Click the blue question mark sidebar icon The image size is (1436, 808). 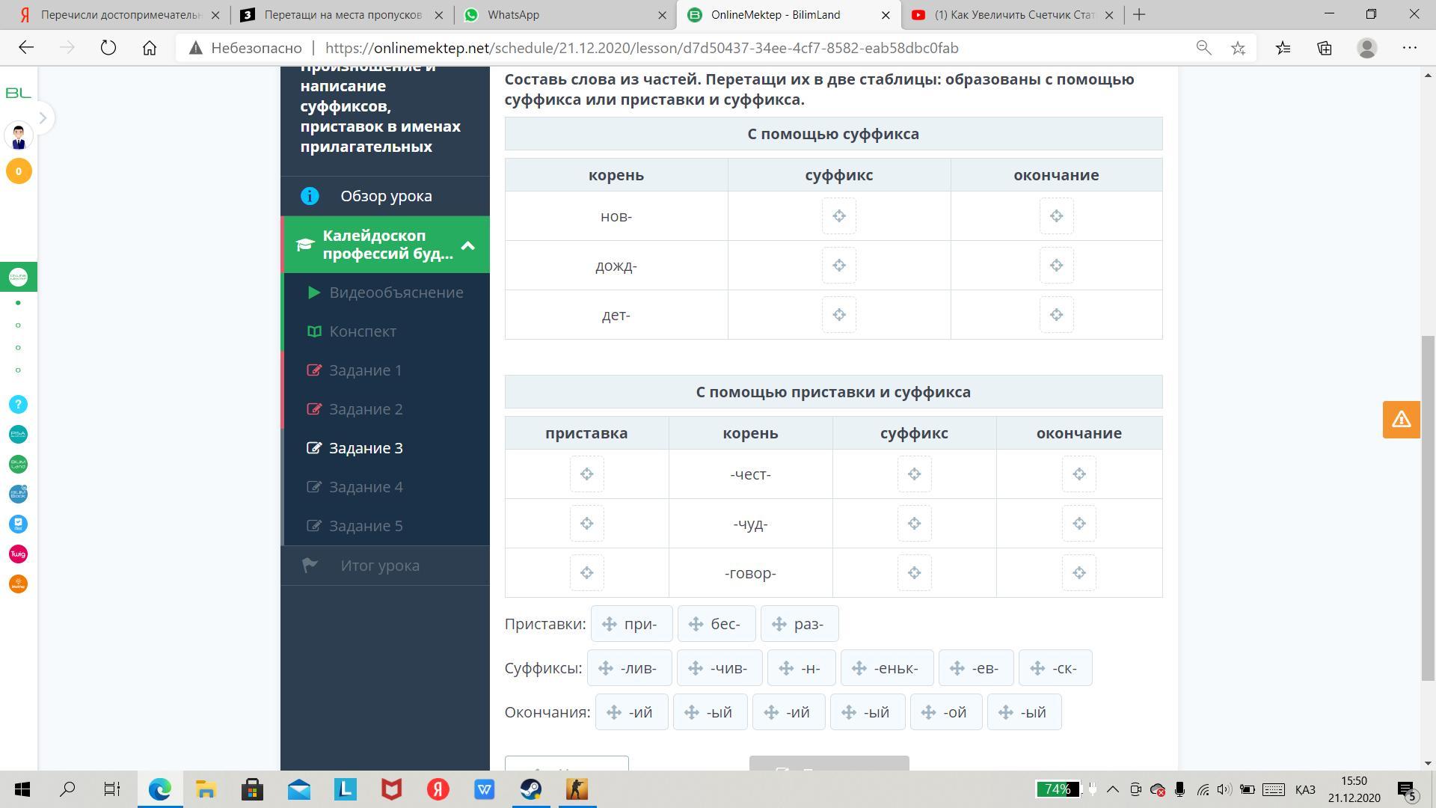19,405
